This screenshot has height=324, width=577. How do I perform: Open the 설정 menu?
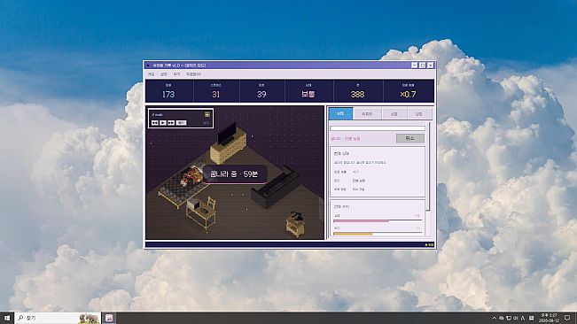[164, 74]
